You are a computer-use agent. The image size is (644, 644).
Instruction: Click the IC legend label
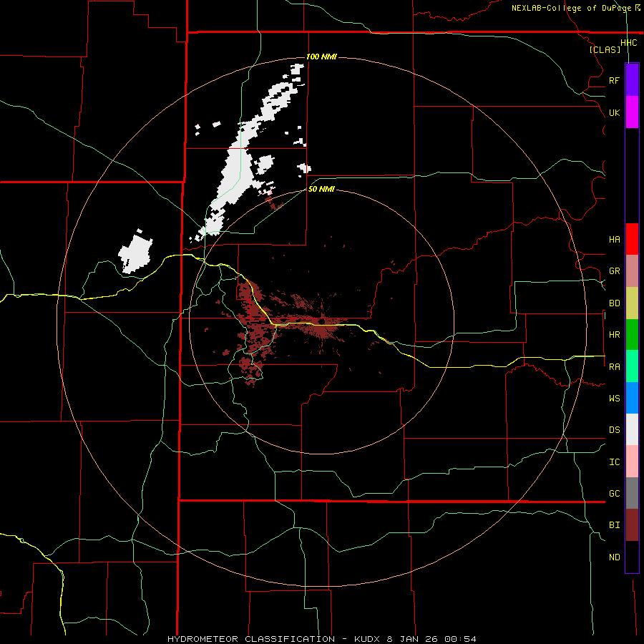(614, 462)
